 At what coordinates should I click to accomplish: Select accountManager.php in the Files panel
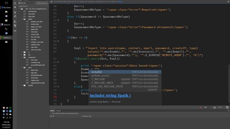click(x=38, y=65)
